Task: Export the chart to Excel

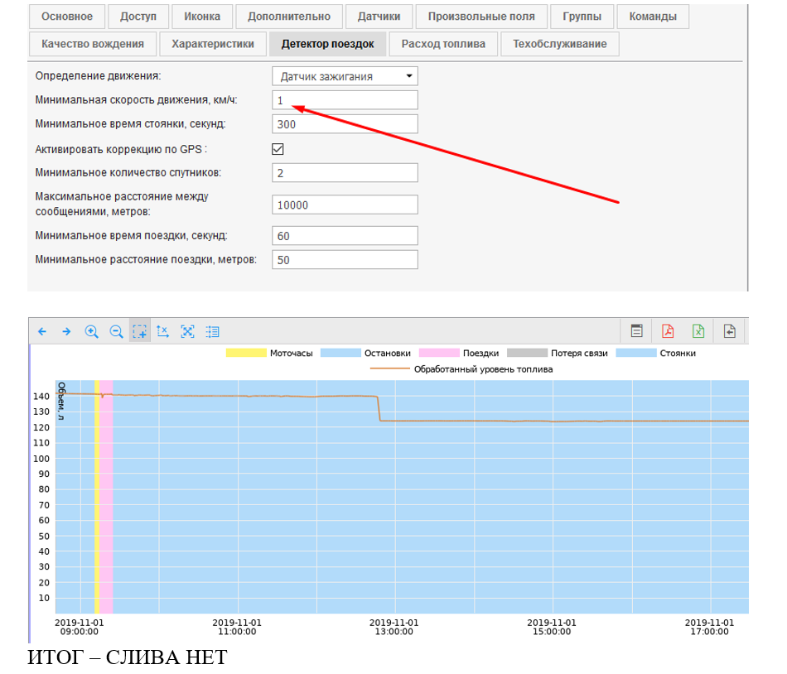Action: (x=698, y=331)
